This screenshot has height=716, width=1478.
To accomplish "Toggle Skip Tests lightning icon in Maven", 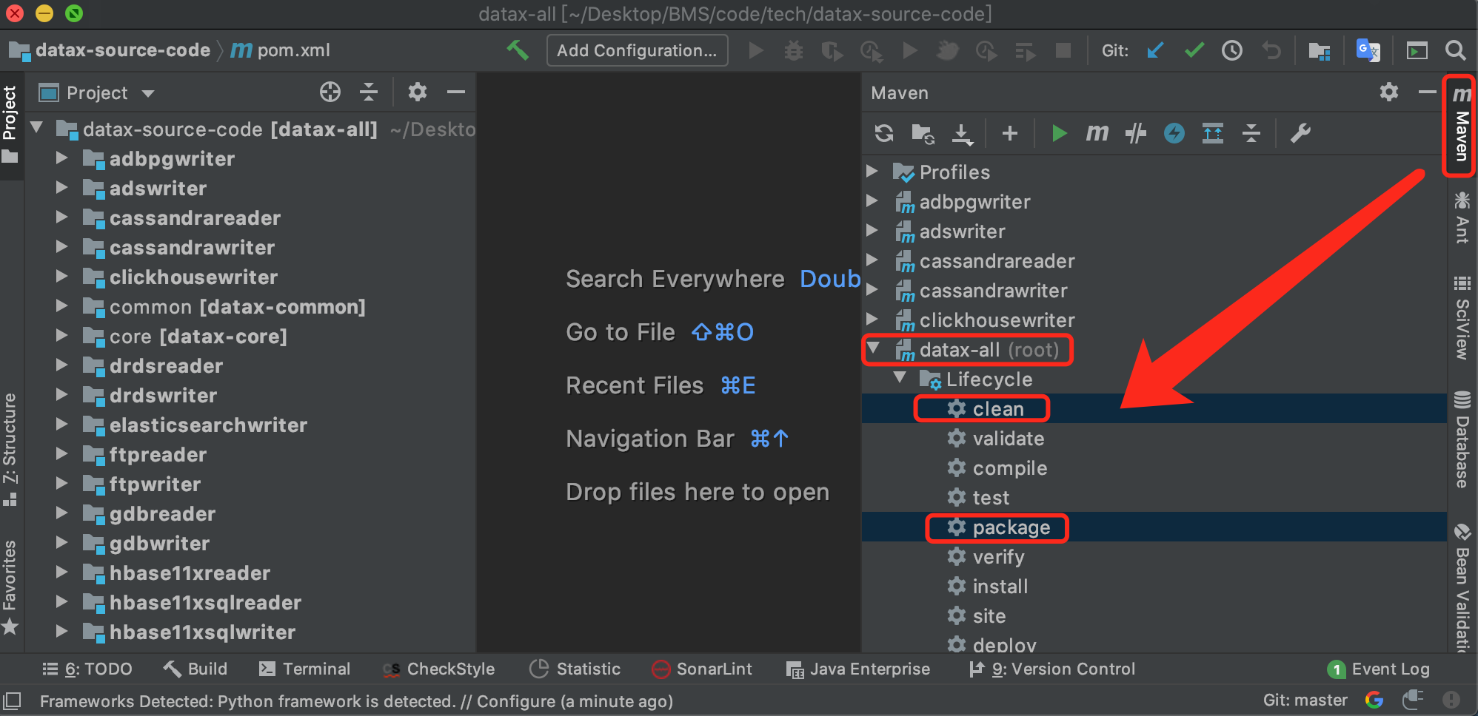I will pos(1174,133).
